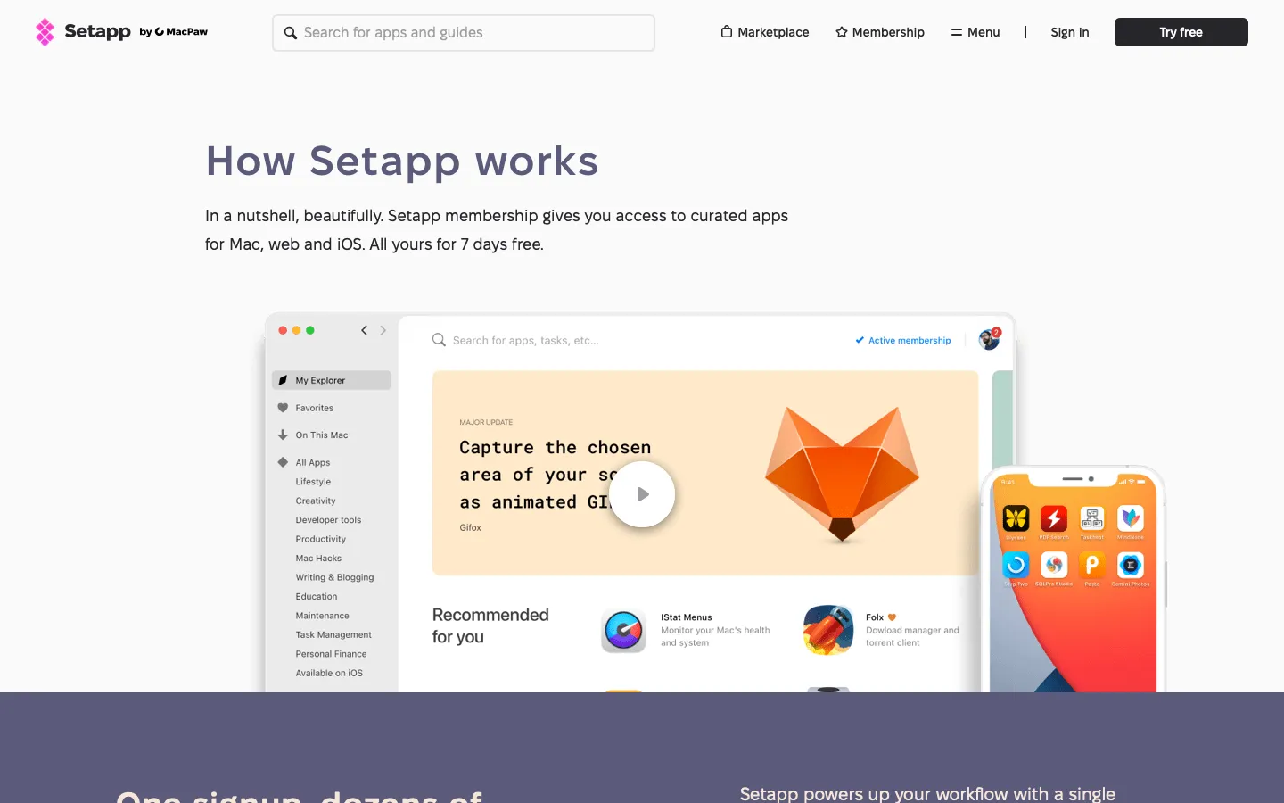This screenshot has width=1284, height=803.
Task: Click the search magnifier icon in header
Action: pos(291,33)
